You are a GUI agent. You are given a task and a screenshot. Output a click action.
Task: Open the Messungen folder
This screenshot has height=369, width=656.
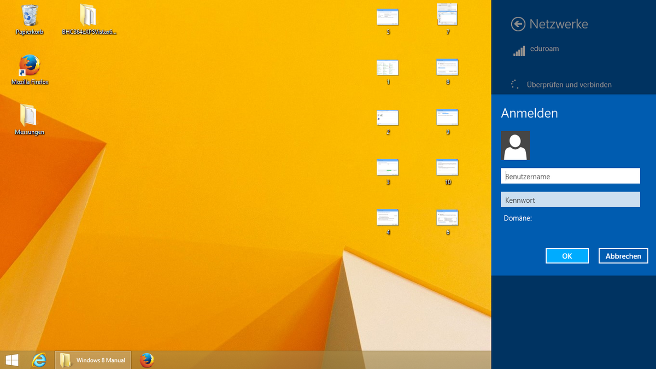click(x=30, y=116)
